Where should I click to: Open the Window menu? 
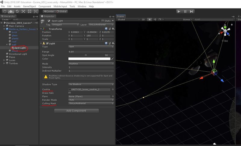82,6
